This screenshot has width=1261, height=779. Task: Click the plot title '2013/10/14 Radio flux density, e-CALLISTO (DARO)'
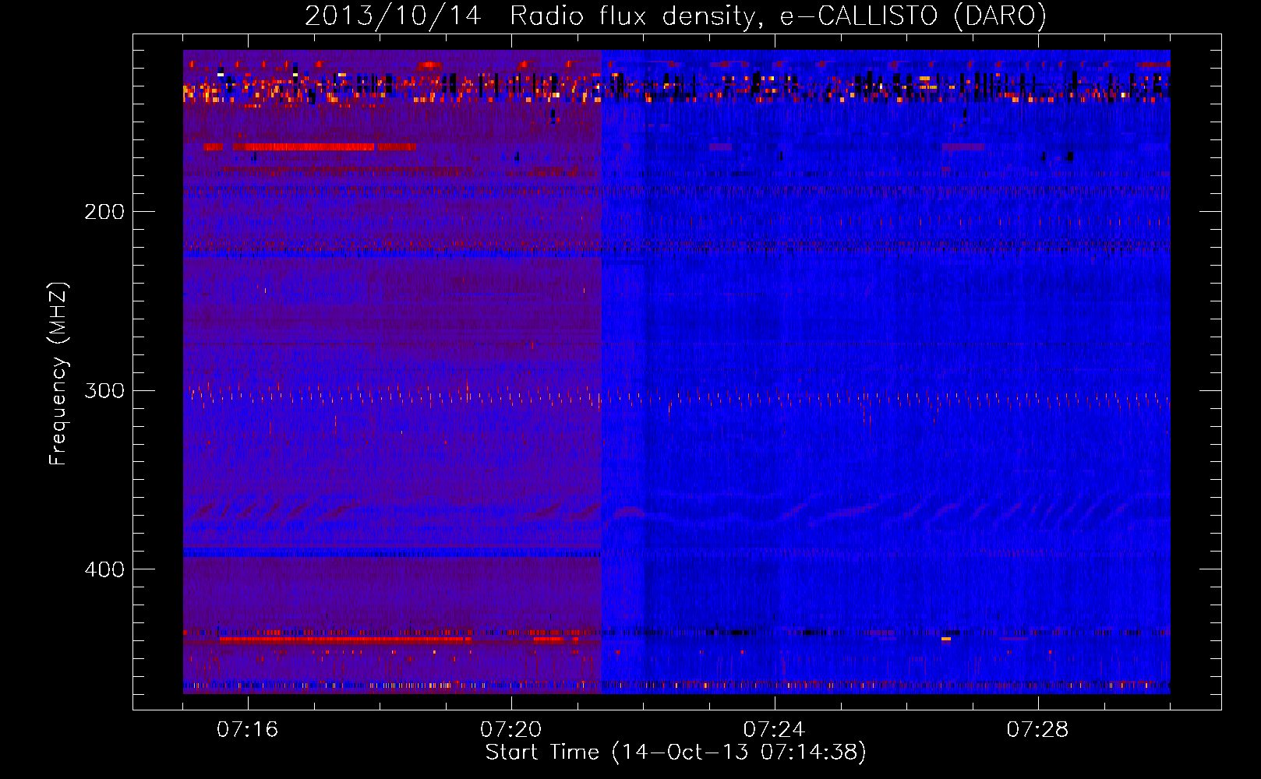tap(676, 16)
